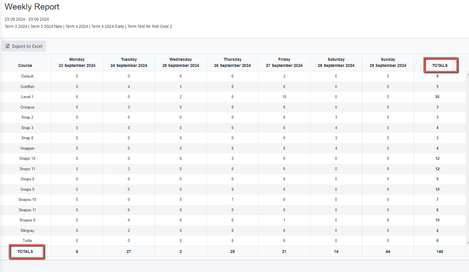Select the Wednesday 25 September 2024 header
Screen dimensions: 469x272
pos(181,63)
